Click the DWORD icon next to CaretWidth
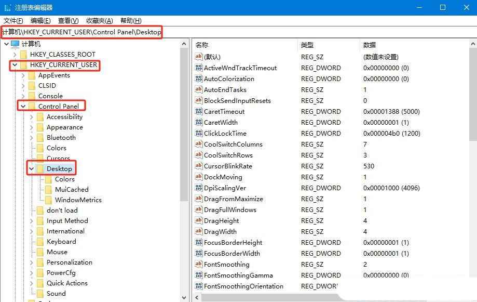The width and height of the screenshot is (477, 302). tap(199, 122)
